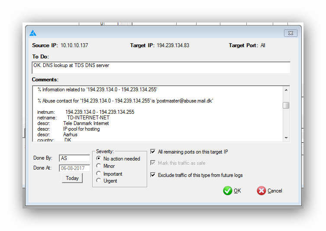Click the inetnum range line

86,112
